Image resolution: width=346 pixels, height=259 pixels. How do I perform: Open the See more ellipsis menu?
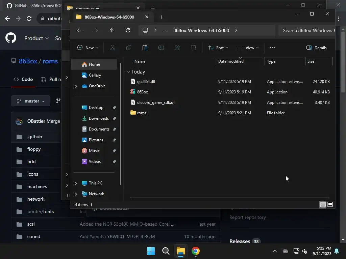click(273, 48)
